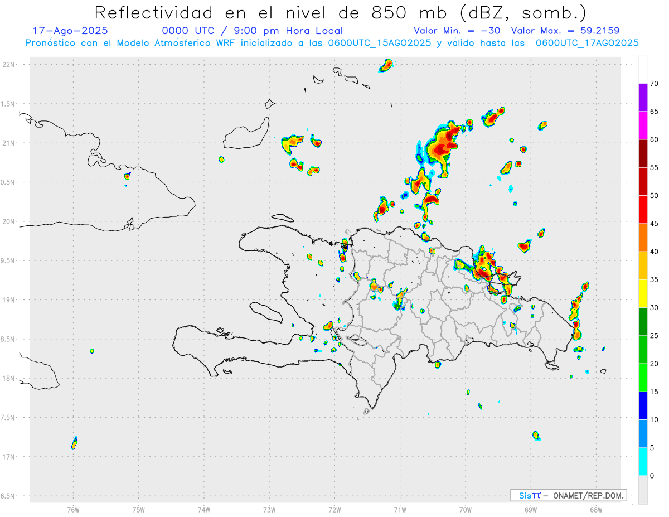The image size is (669, 517).
Task: Click the colorbar label '55'
Action: coord(654,167)
